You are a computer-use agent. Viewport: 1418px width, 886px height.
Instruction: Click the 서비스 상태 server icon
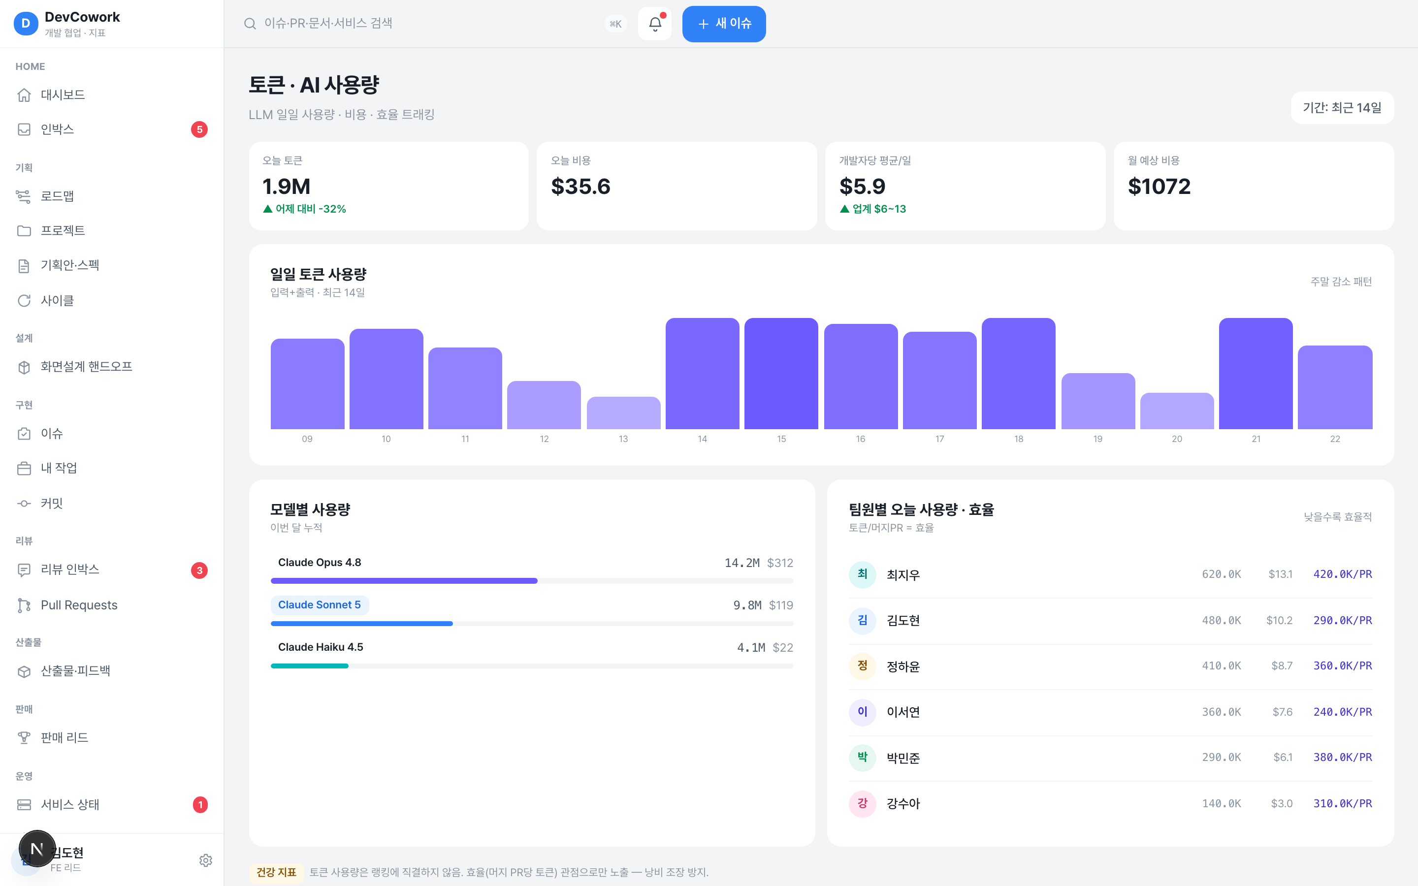click(x=24, y=805)
